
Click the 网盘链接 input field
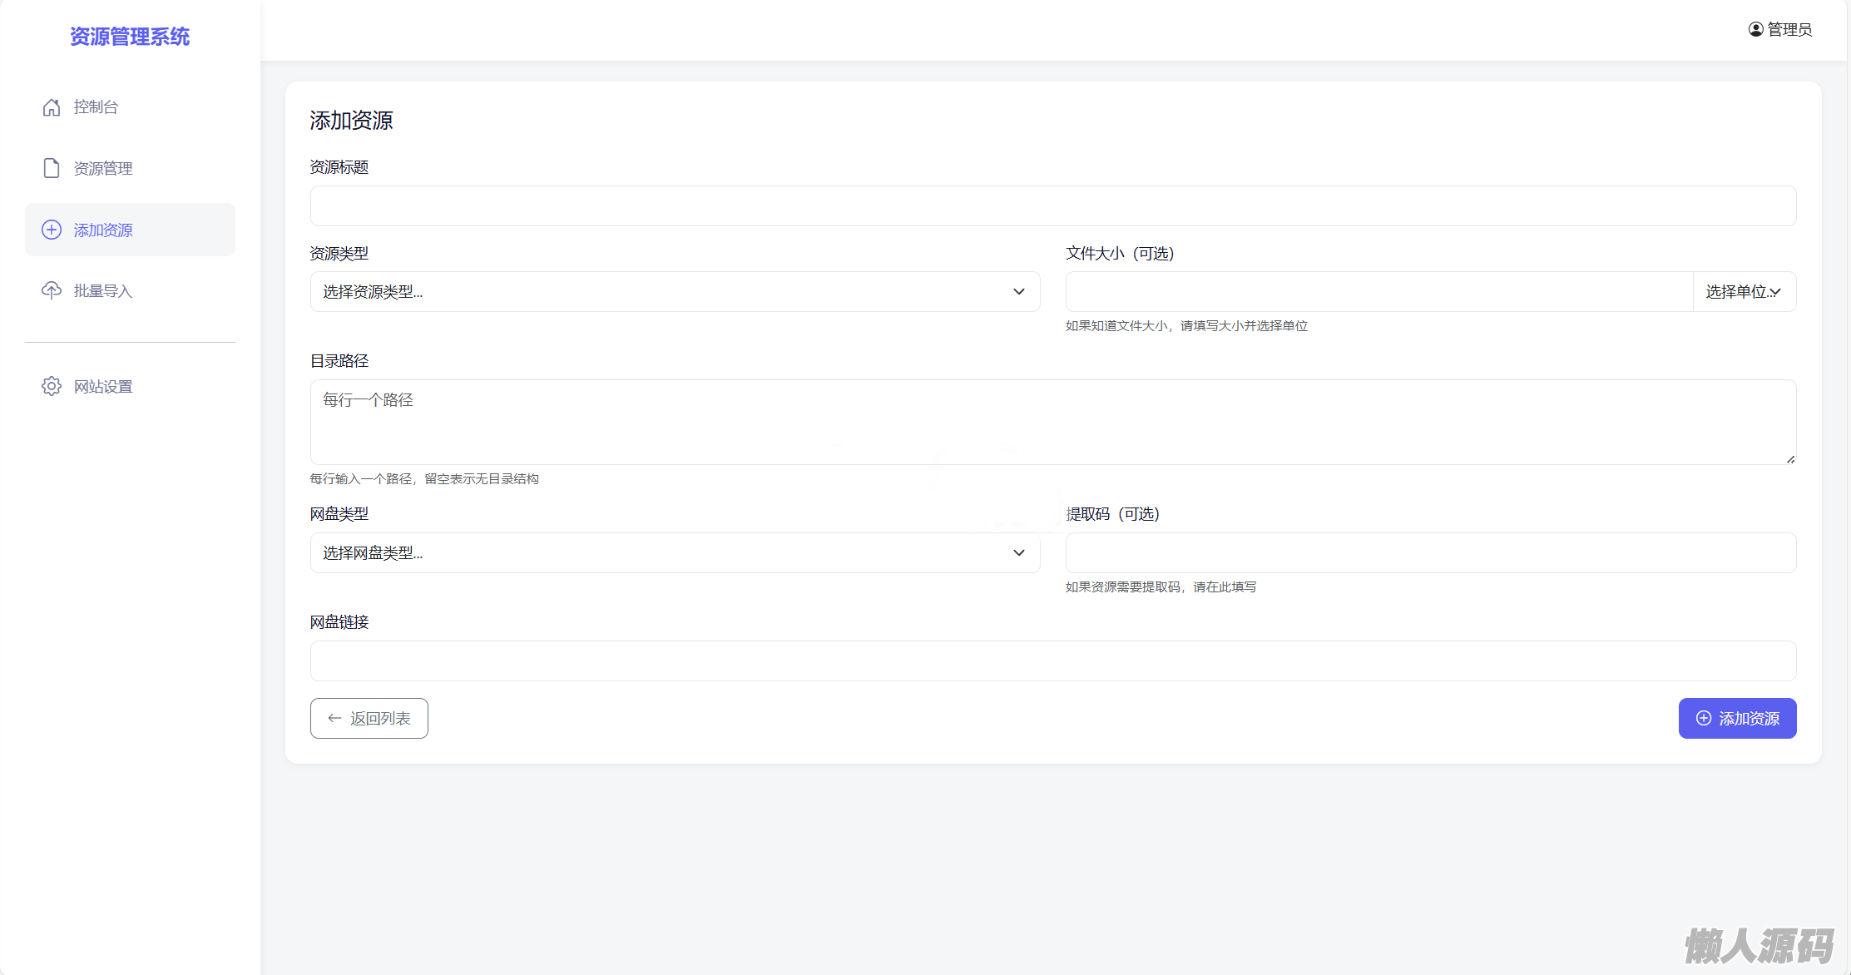[x=1052, y=661]
